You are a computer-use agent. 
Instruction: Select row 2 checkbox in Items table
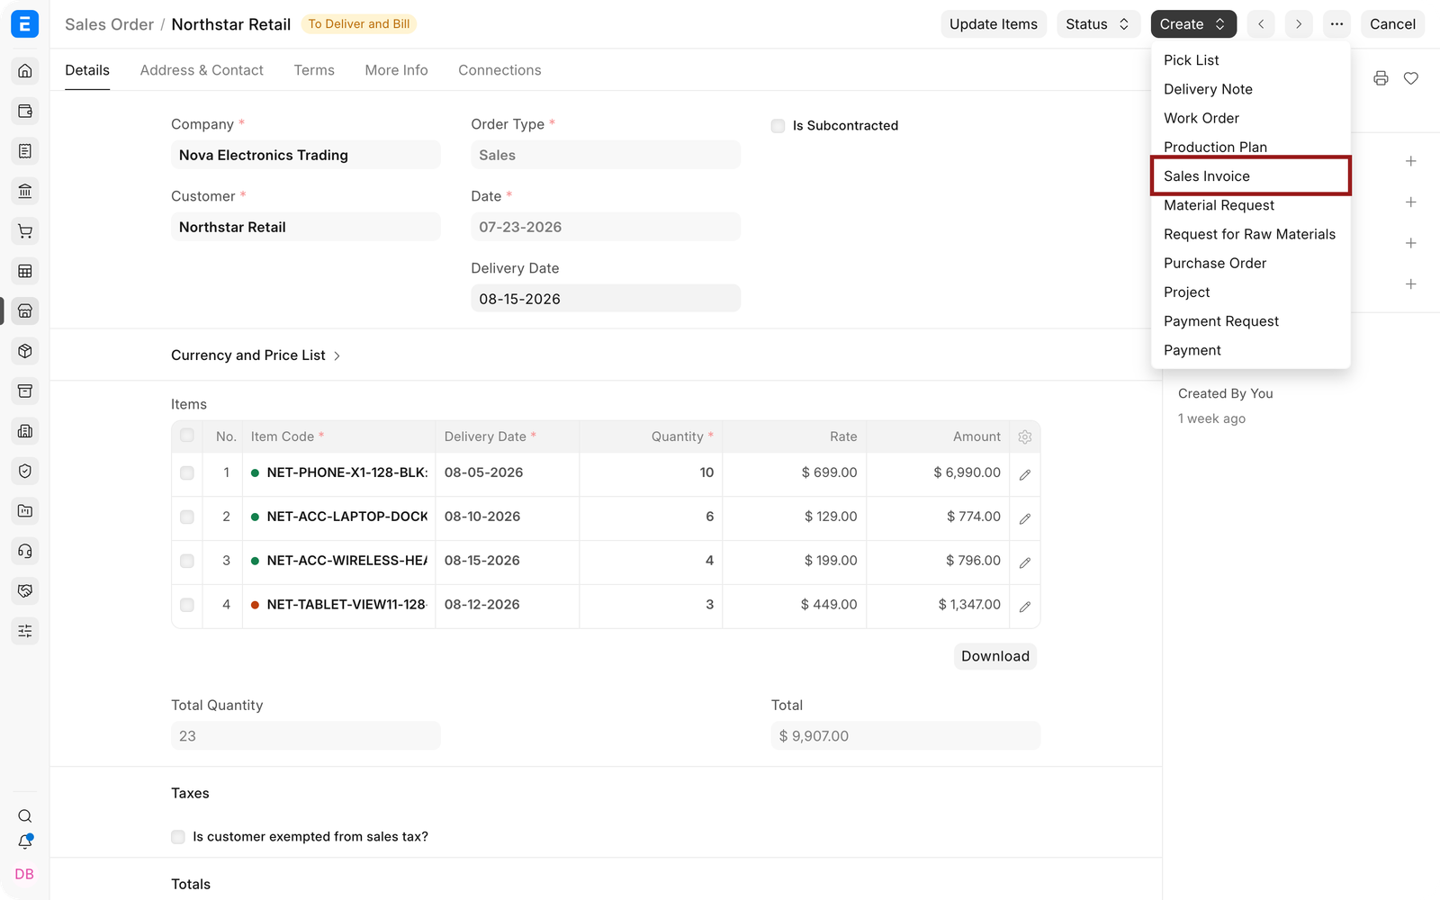tap(187, 517)
